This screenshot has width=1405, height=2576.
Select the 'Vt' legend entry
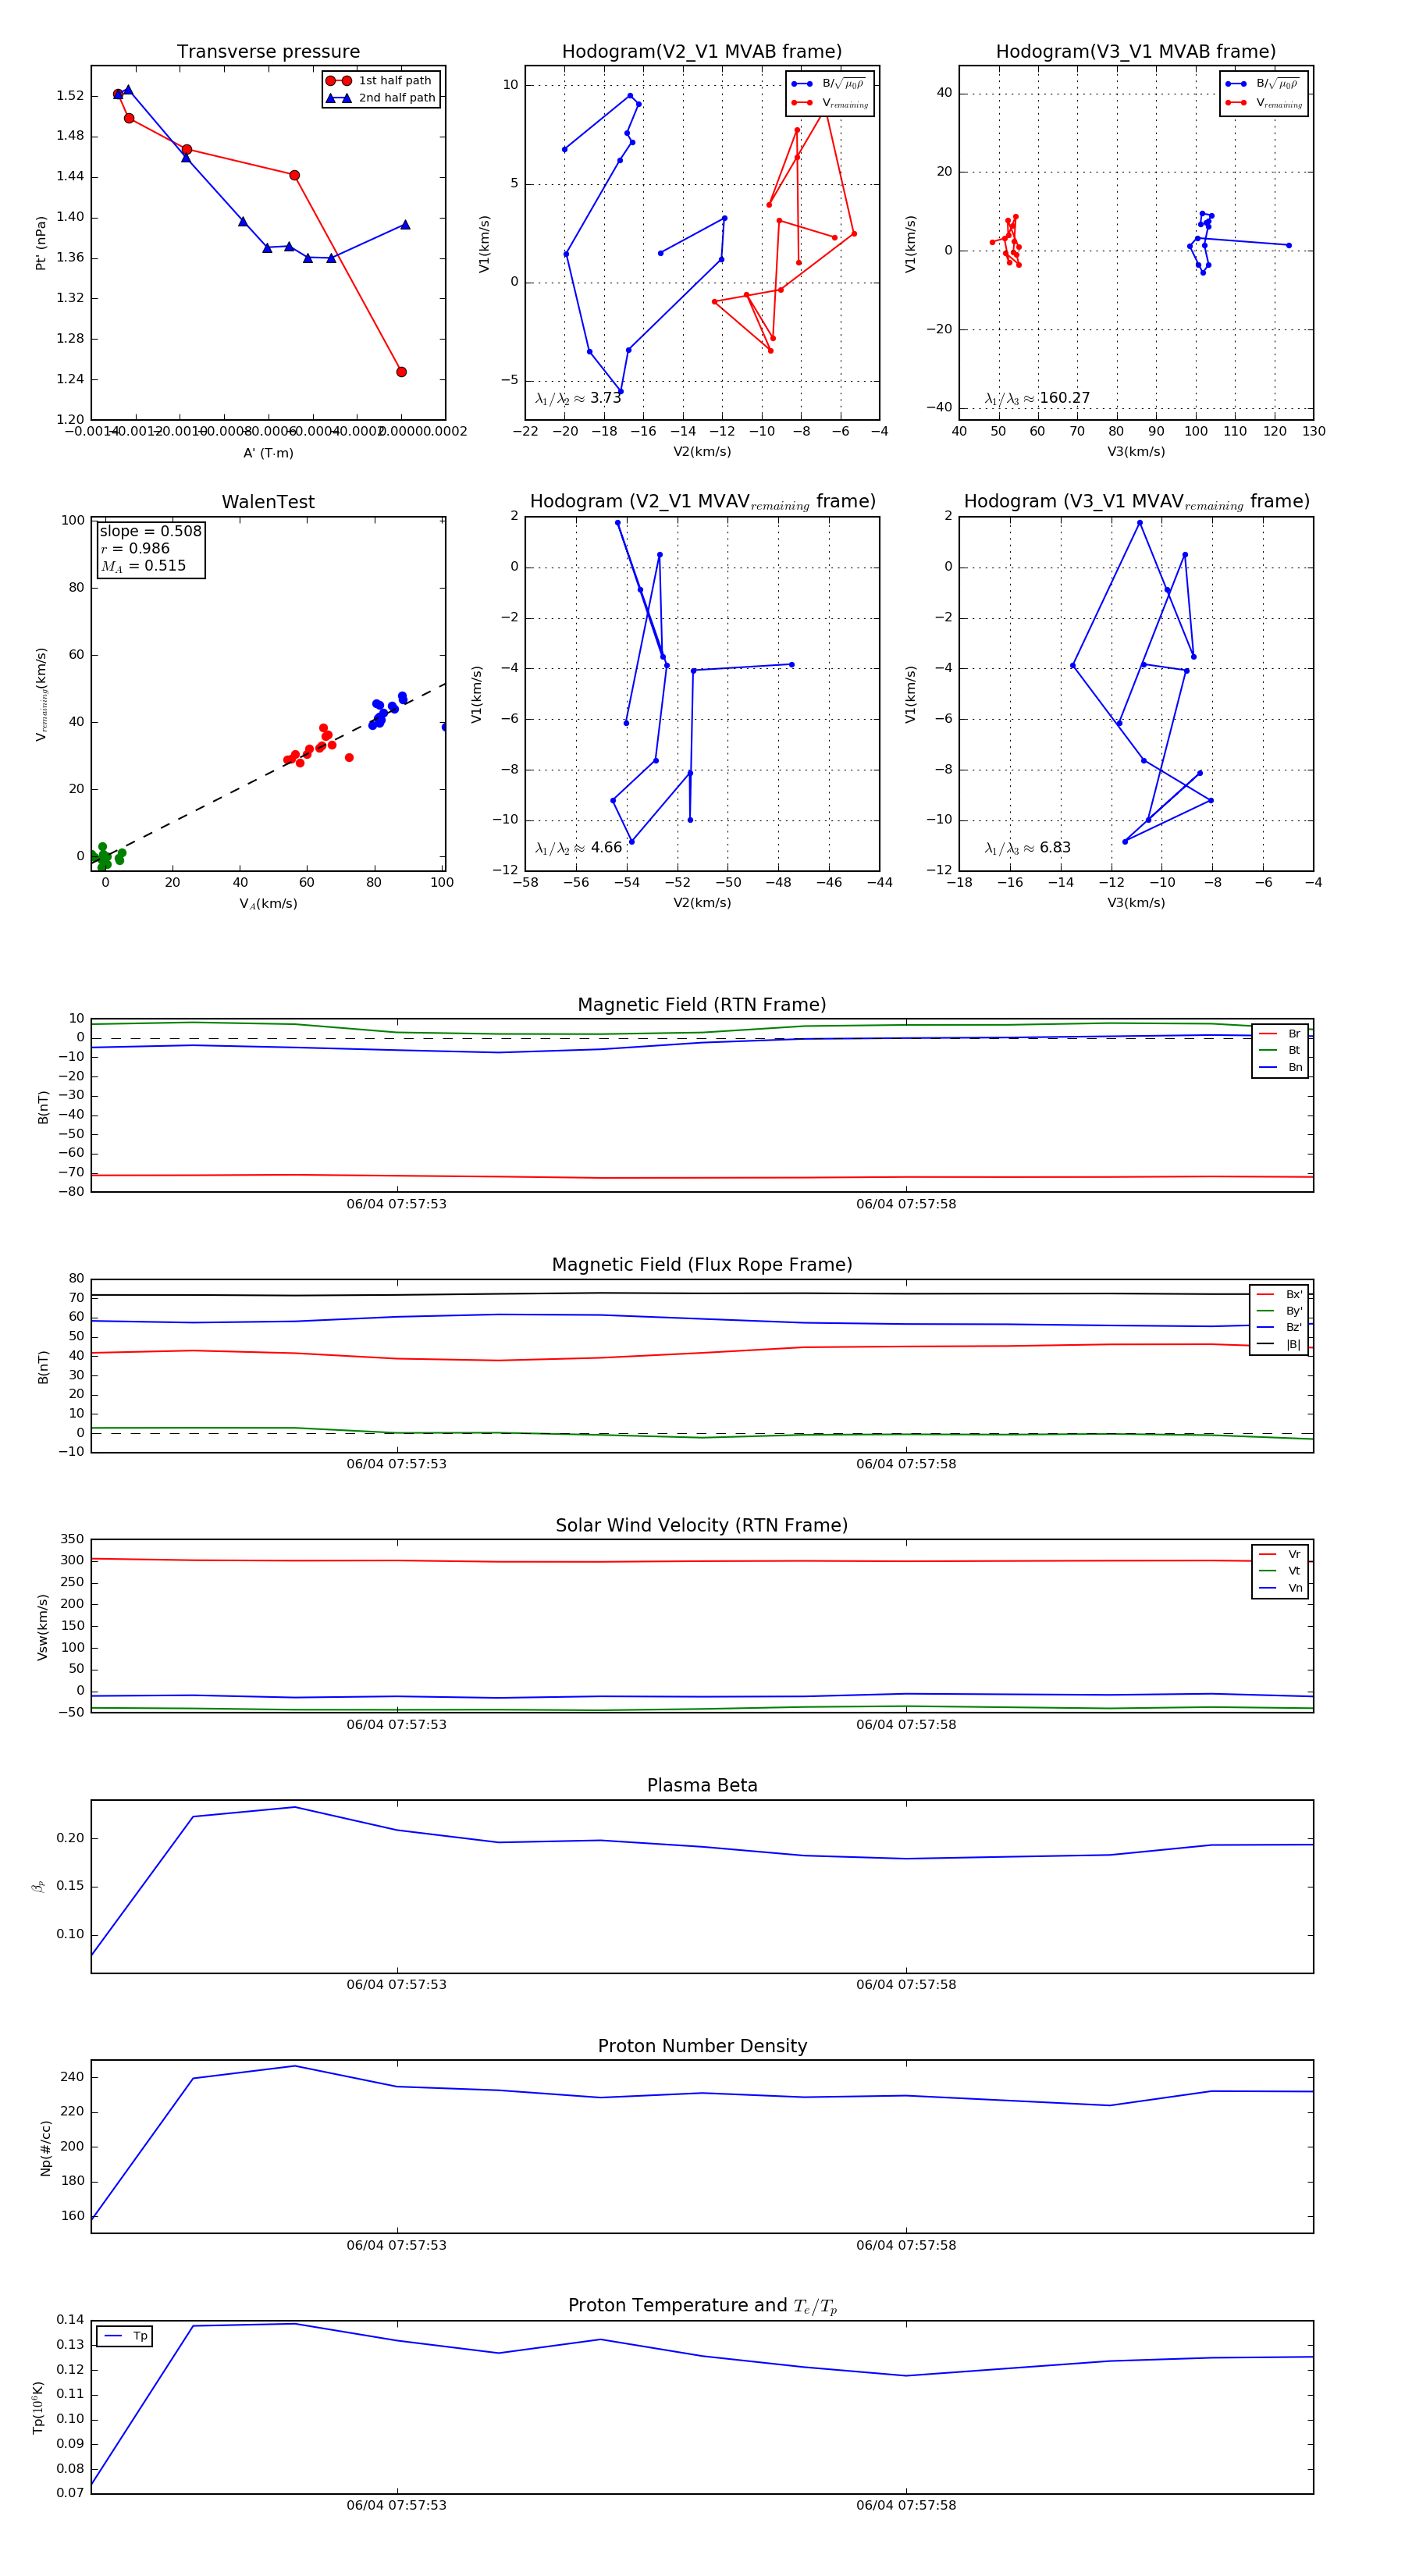pyautogui.click(x=1280, y=1571)
